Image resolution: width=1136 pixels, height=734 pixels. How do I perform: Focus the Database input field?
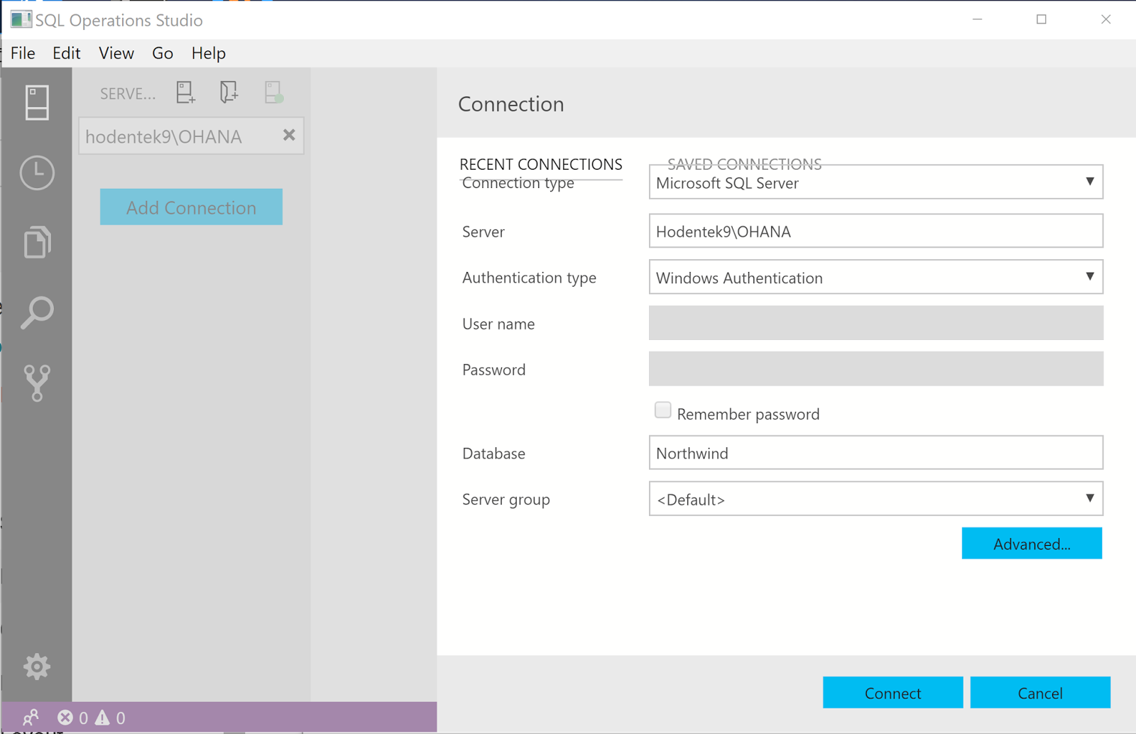pyautogui.click(x=875, y=452)
